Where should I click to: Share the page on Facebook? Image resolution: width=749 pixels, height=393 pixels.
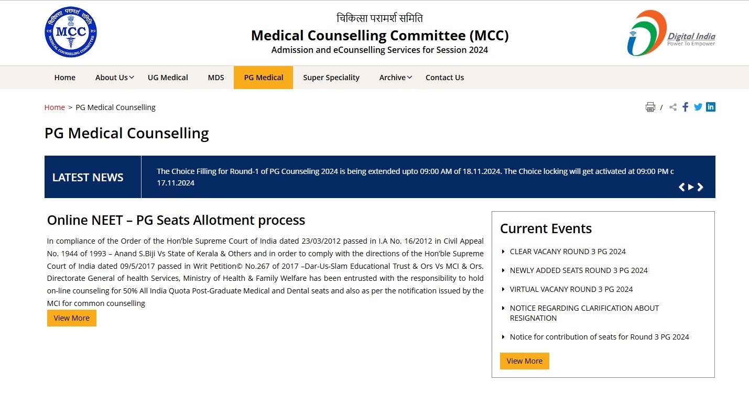click(686, 107)
